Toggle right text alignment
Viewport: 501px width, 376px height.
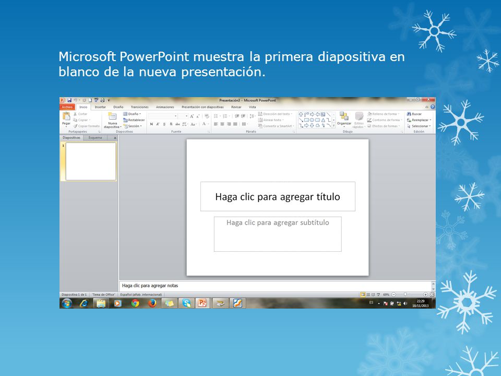tap(229, 124)
